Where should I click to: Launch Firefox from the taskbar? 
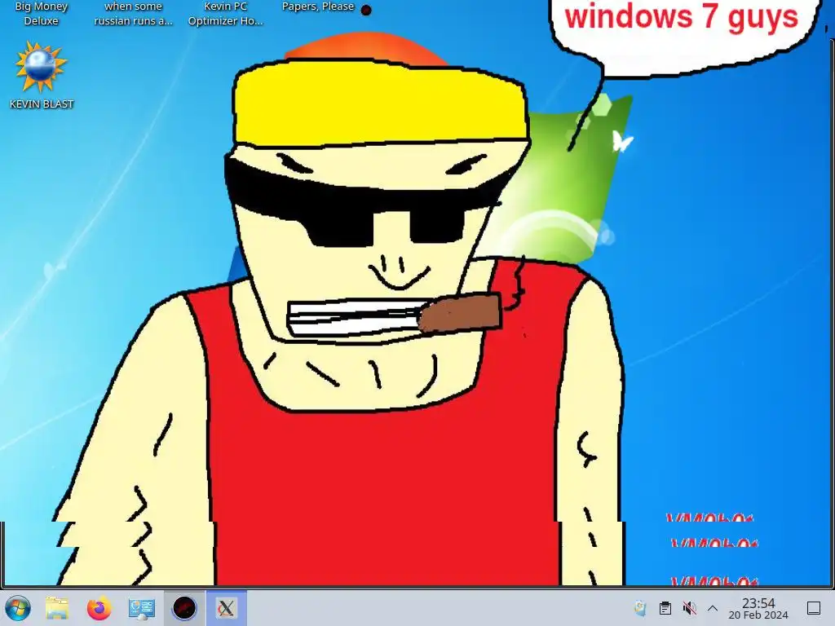click(99, 608)
